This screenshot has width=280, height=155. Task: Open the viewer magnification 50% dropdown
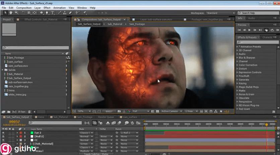coord(83,111)
